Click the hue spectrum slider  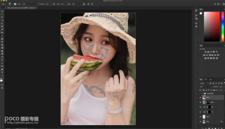pos(223,27)
